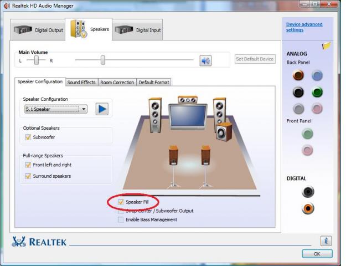This screenshot has width=351, height=266.
Task: Open the Default Format tab
Action: pyautogui.click(x=154, y=83)
